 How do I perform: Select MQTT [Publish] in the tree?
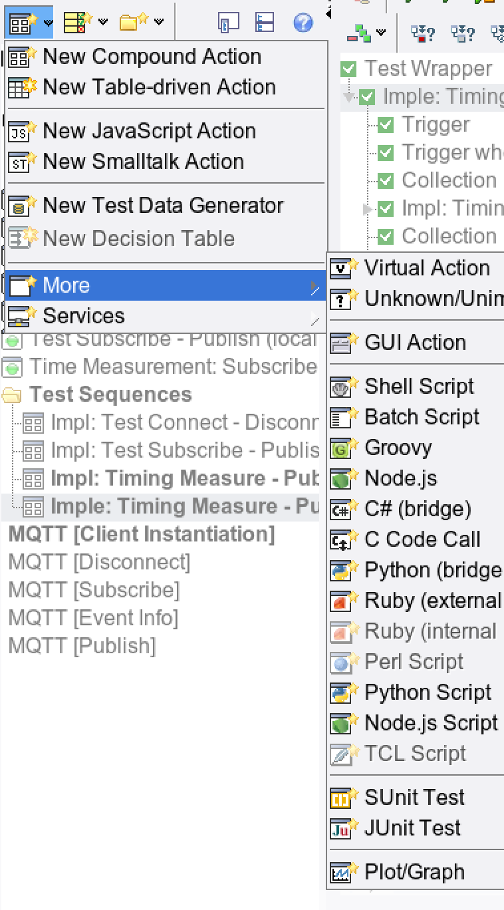pyautogui.click(x=82, y=646)
